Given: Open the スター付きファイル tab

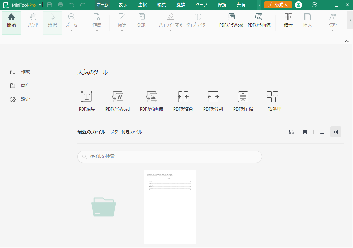Looking at the screenshot, I should [126, 132].
